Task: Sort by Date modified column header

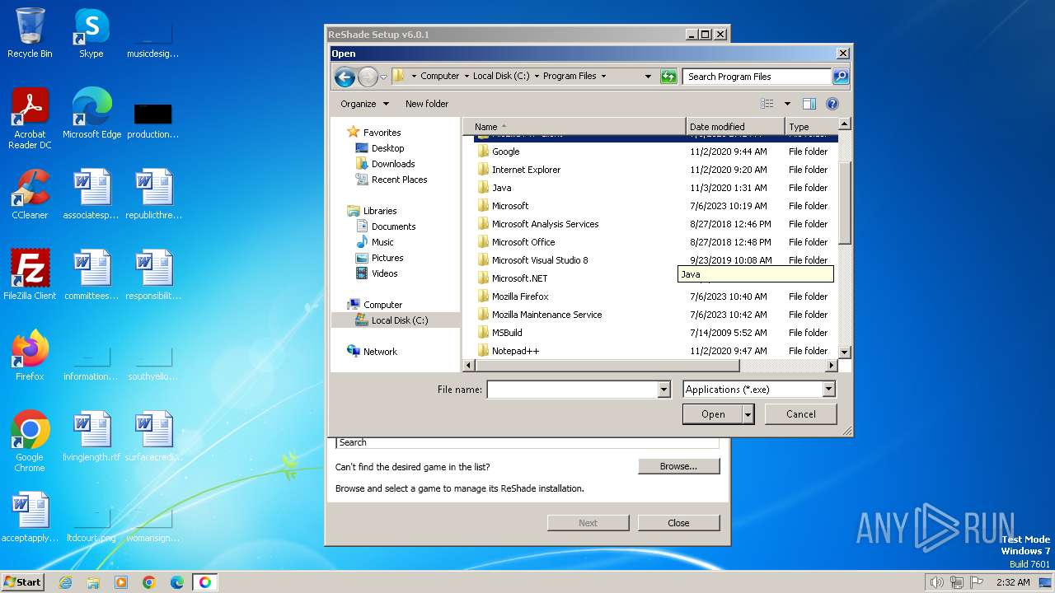Action: (735, 127)
